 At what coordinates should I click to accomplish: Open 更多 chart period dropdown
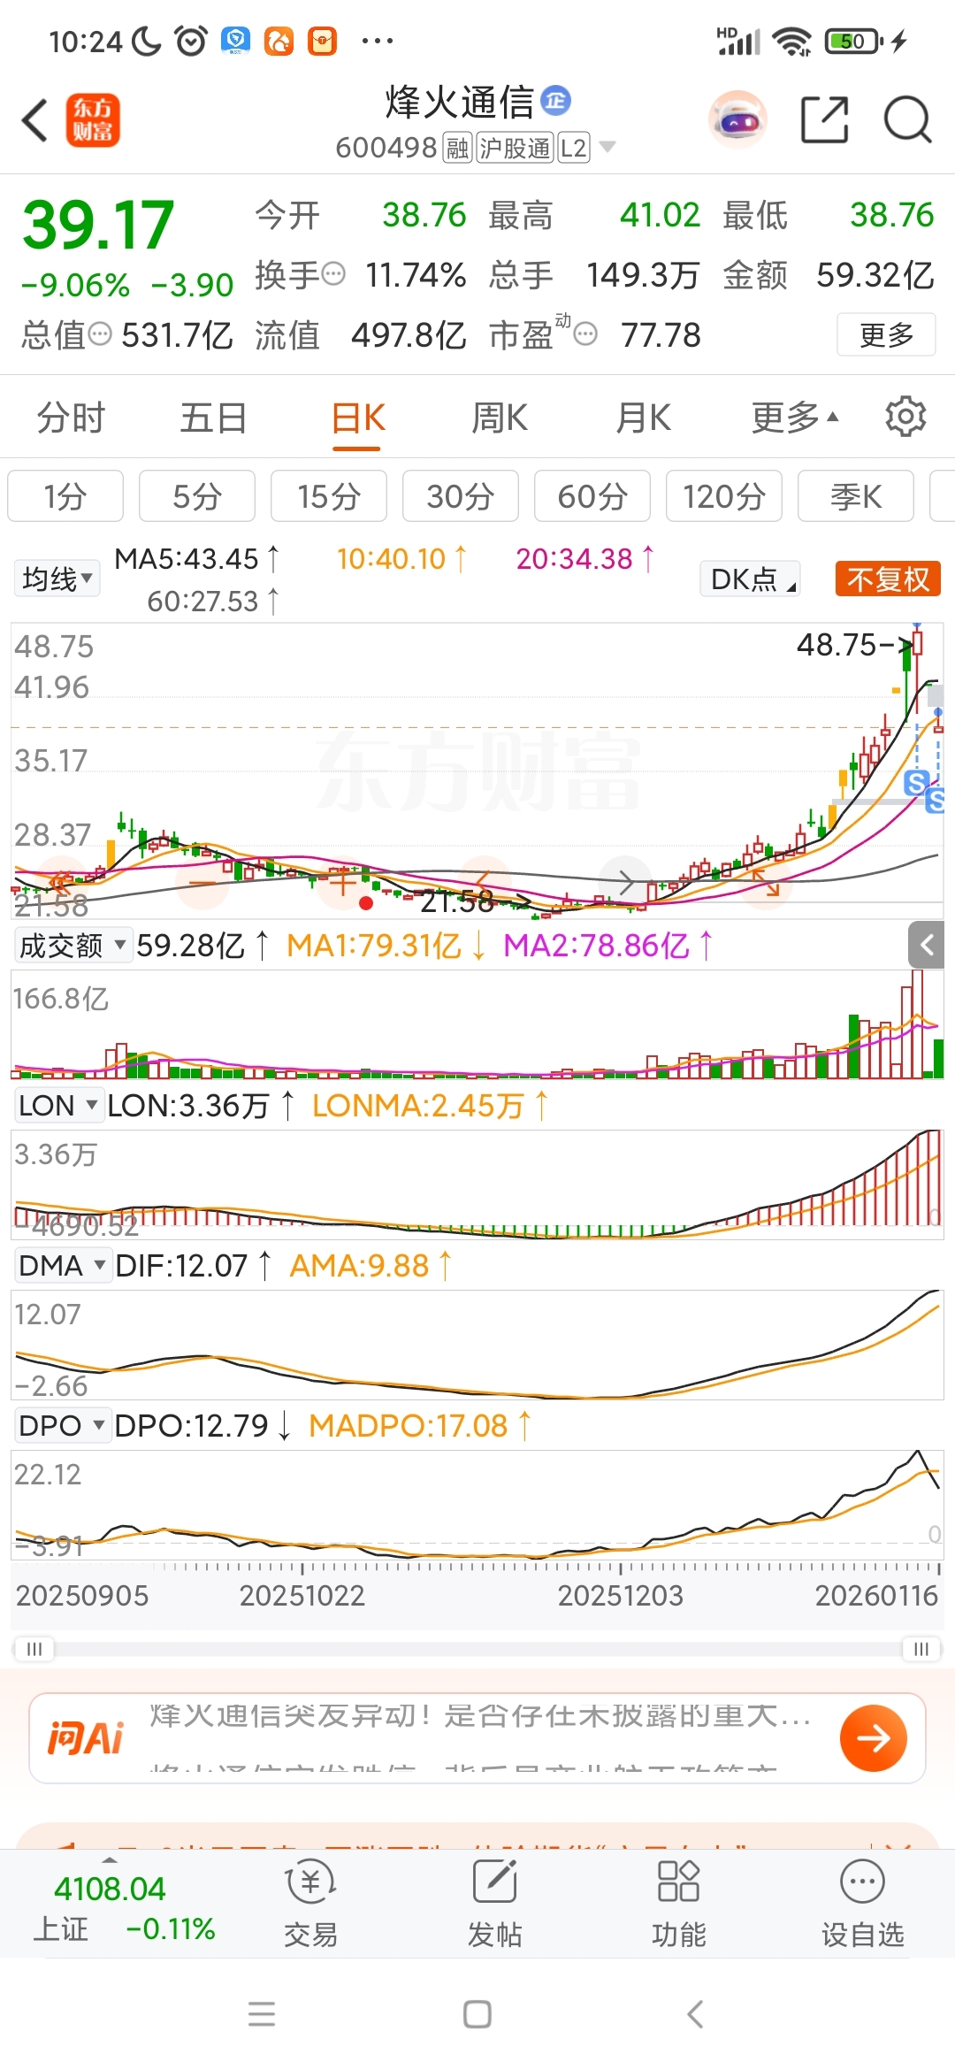[x=794, y=417]
